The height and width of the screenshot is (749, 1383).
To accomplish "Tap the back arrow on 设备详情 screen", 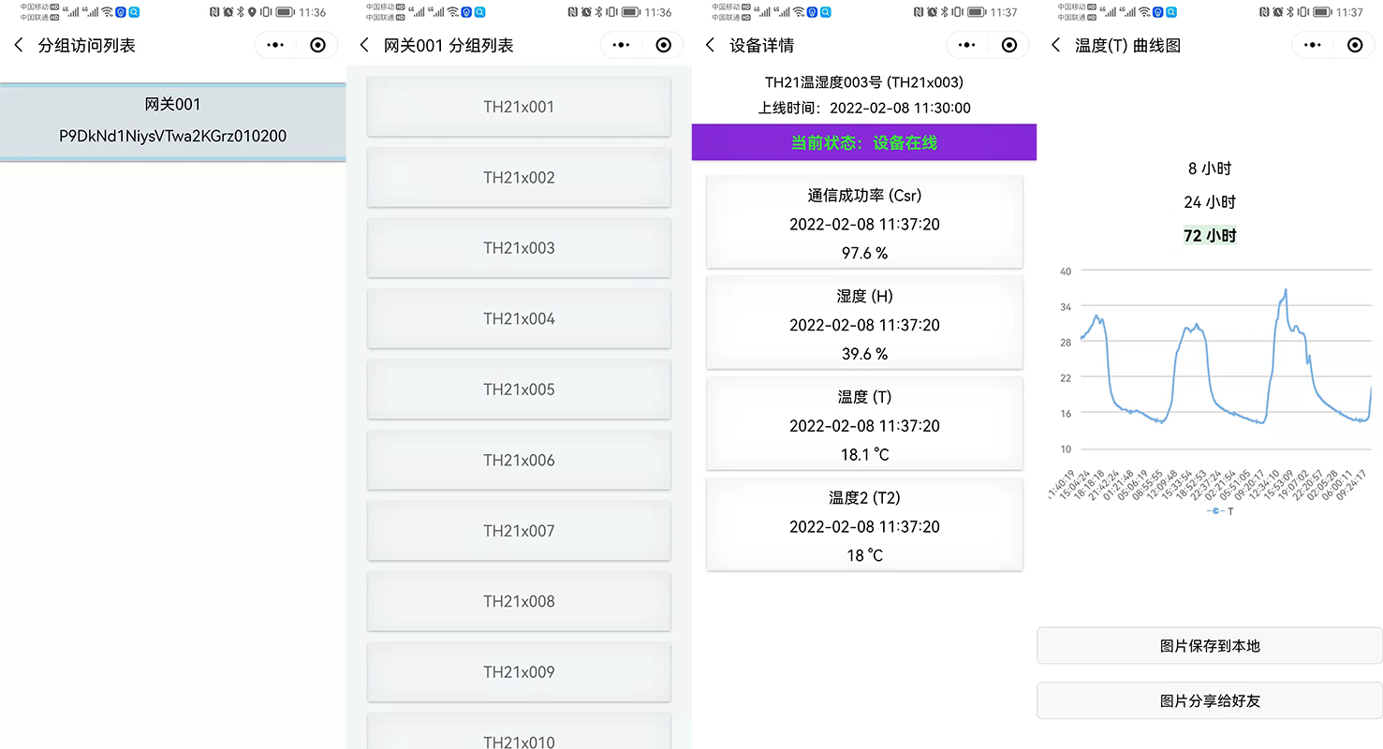I will pos(713,44).
